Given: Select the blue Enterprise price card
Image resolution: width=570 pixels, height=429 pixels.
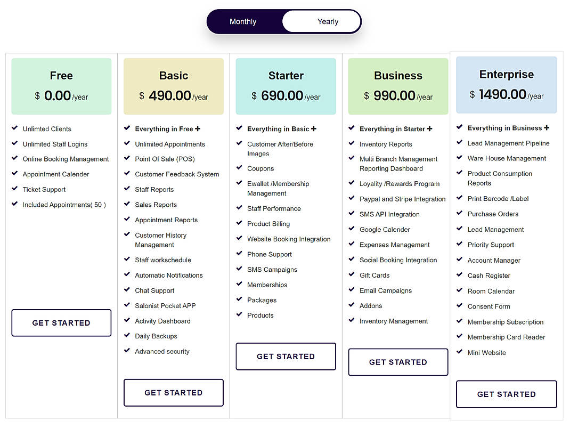Looking at the screenshot, I should point(507,85).
